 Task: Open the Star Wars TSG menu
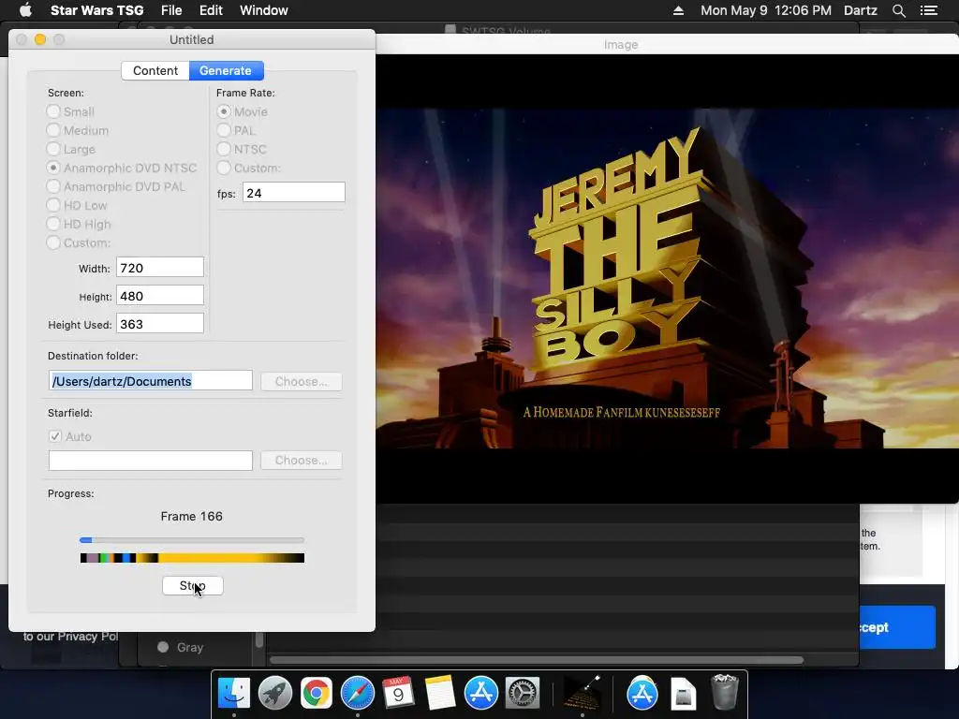click(96, 10)
